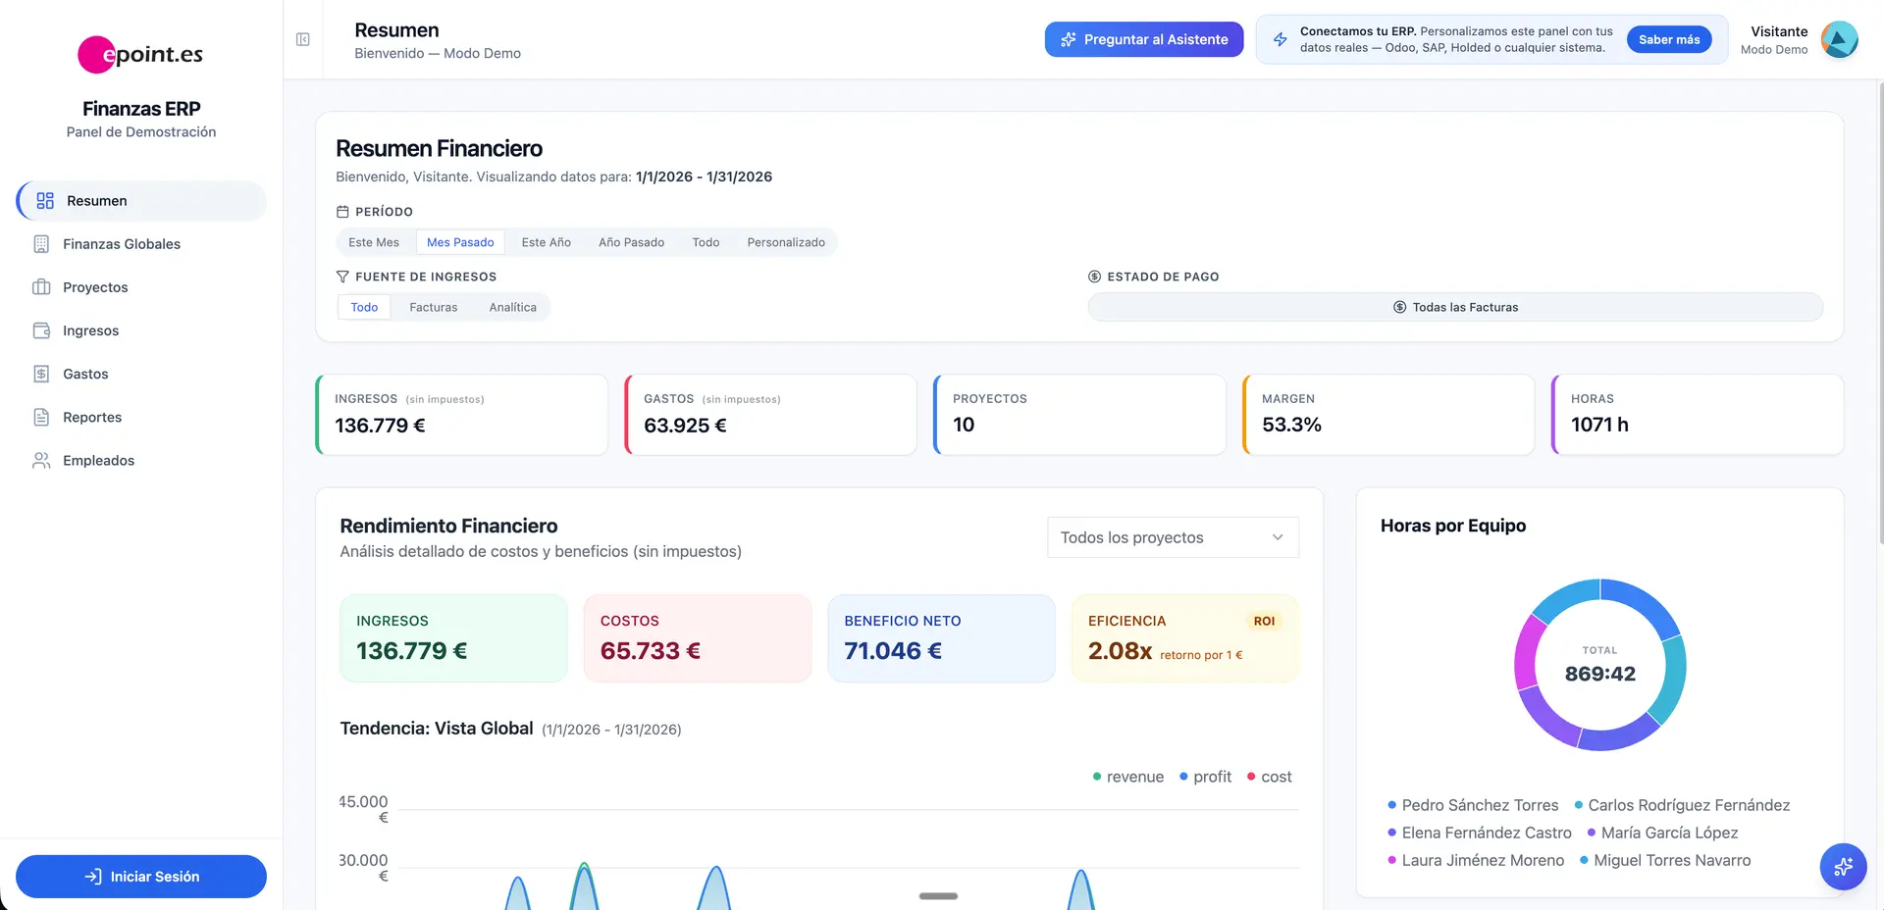This screenshot has height=910, width=1884.
Task: Click the Iniciar Sesión button
Action: click(x=141, y=877)
